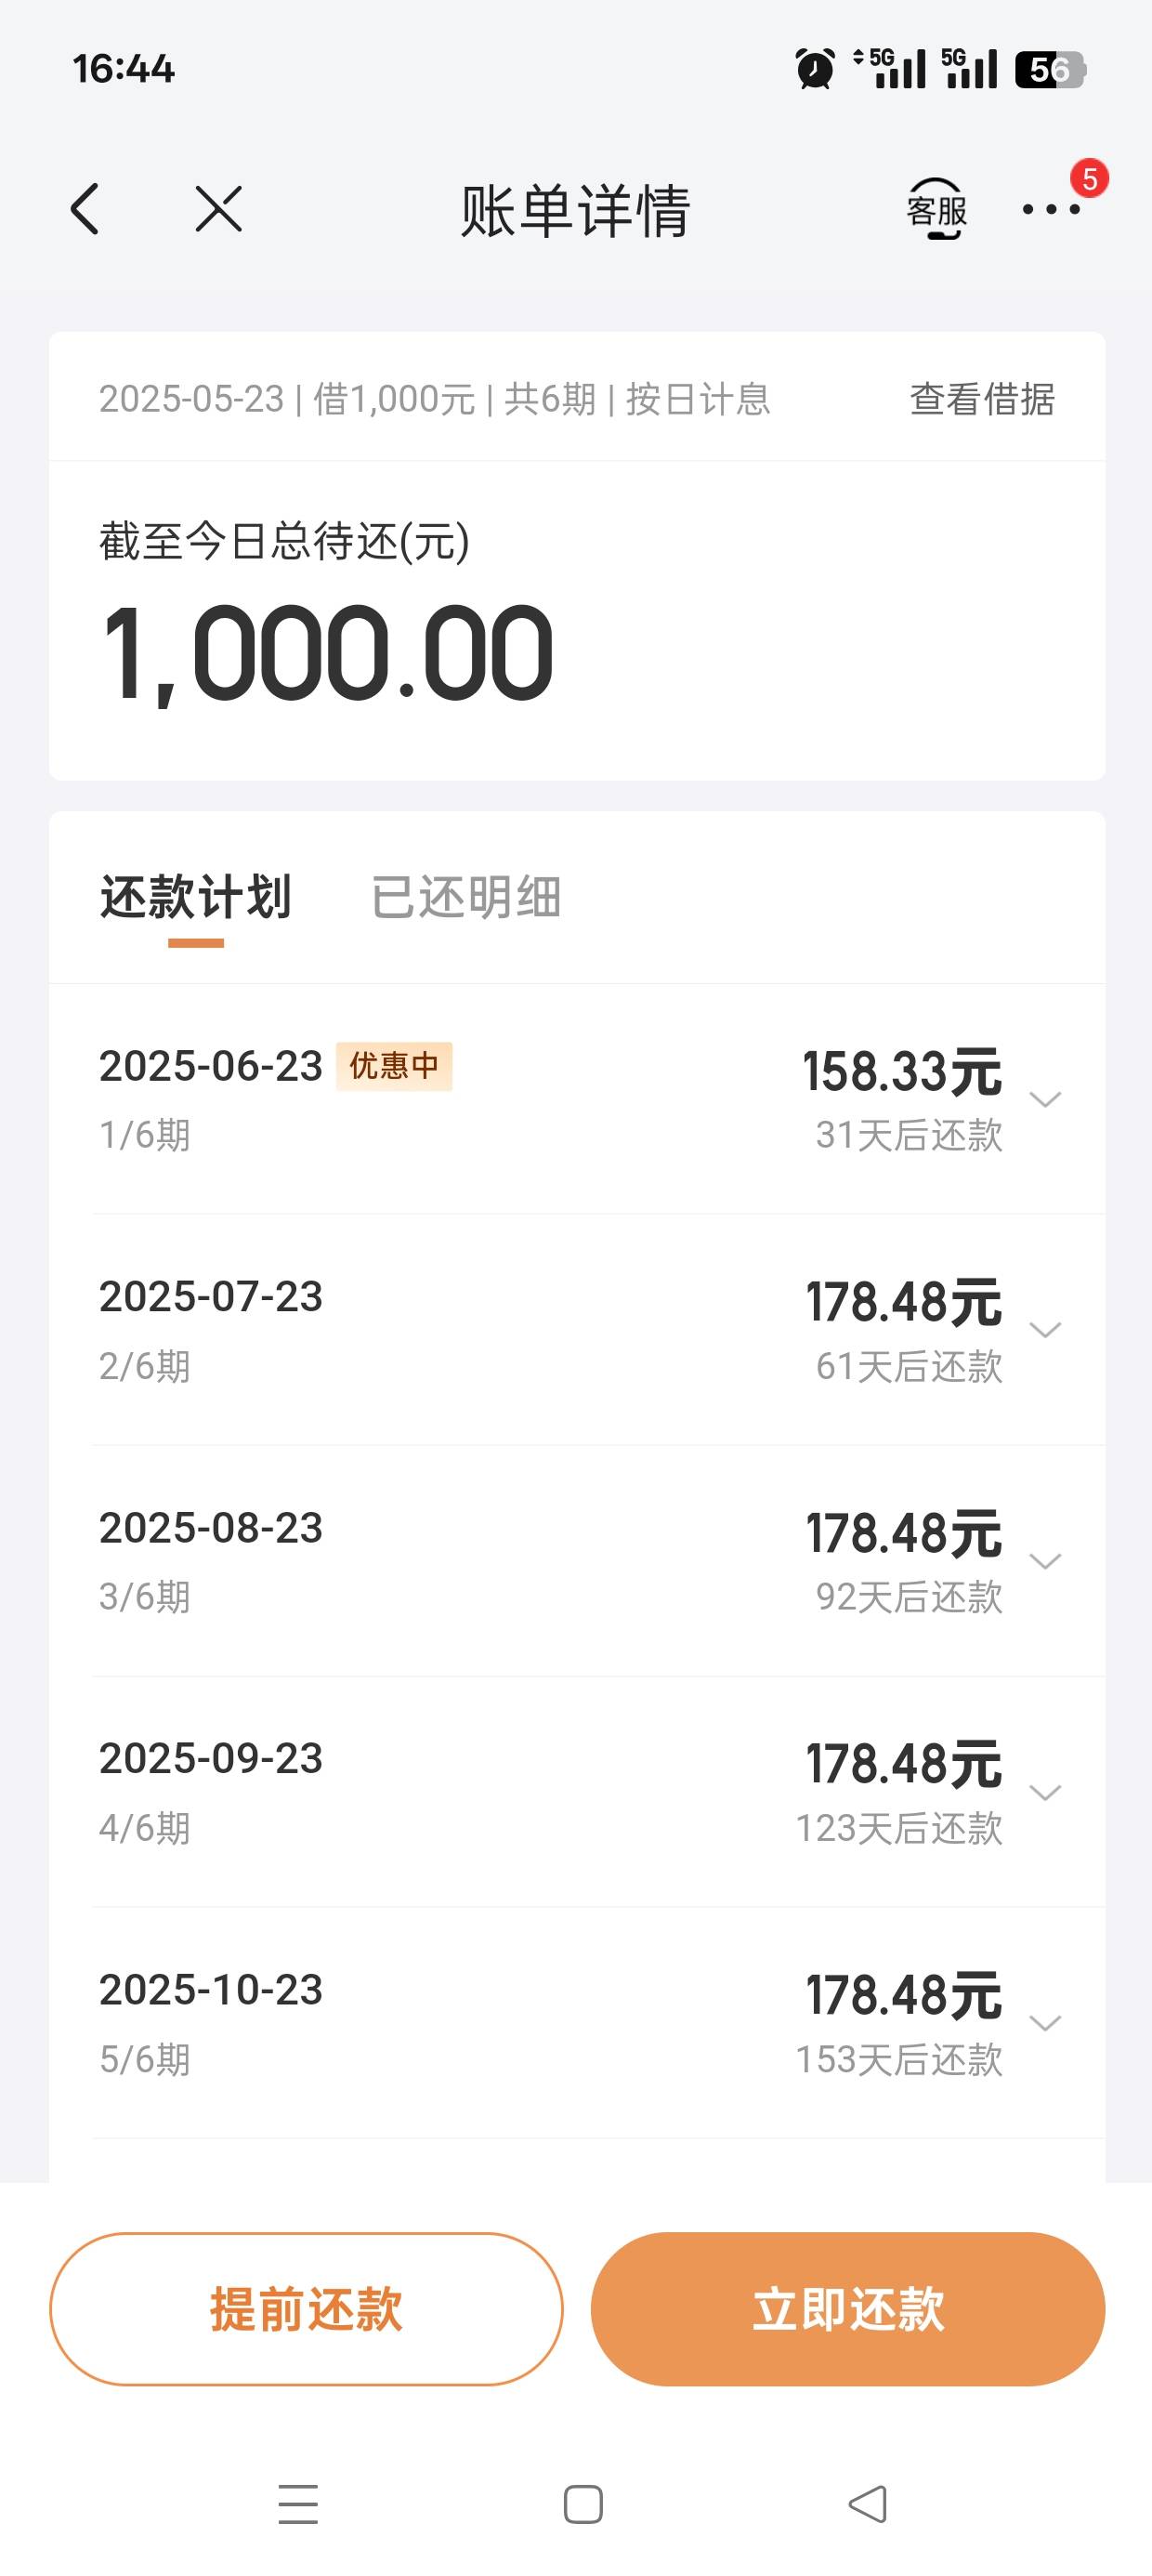Expand the 2025-06-23 installment chevron
The height and width of the screenshot is (2576, 1152).
[1045, 1099]
